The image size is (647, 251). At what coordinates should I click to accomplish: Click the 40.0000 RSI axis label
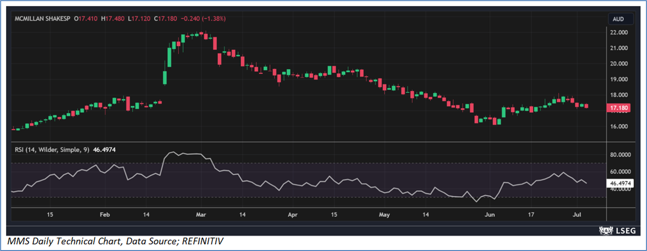tap(621, 189)
